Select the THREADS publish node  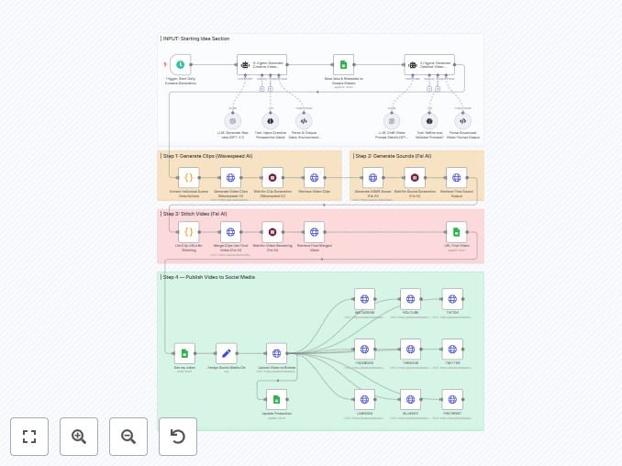click(x=411, y=349)
